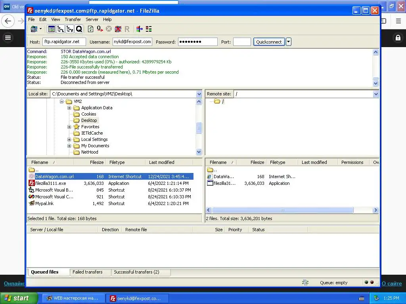Reconnect to last server icon
The width and height of the screenshot is (406, 304).
pyautogui.click(x=127, y=29)
